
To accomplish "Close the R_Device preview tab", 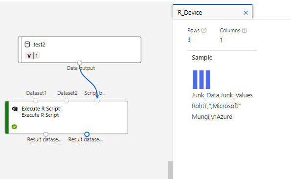I will tap(246, 13).
